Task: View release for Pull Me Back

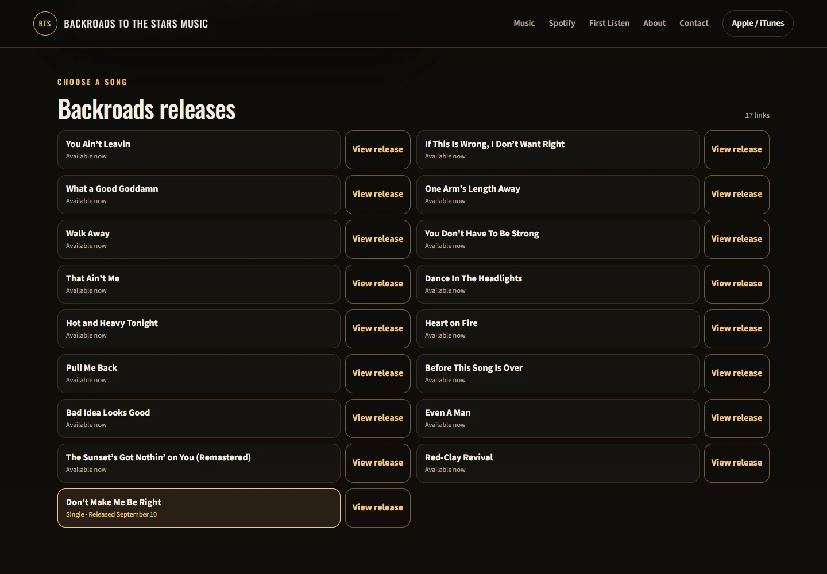Action: pyautogui.click(x=378, y=374)
